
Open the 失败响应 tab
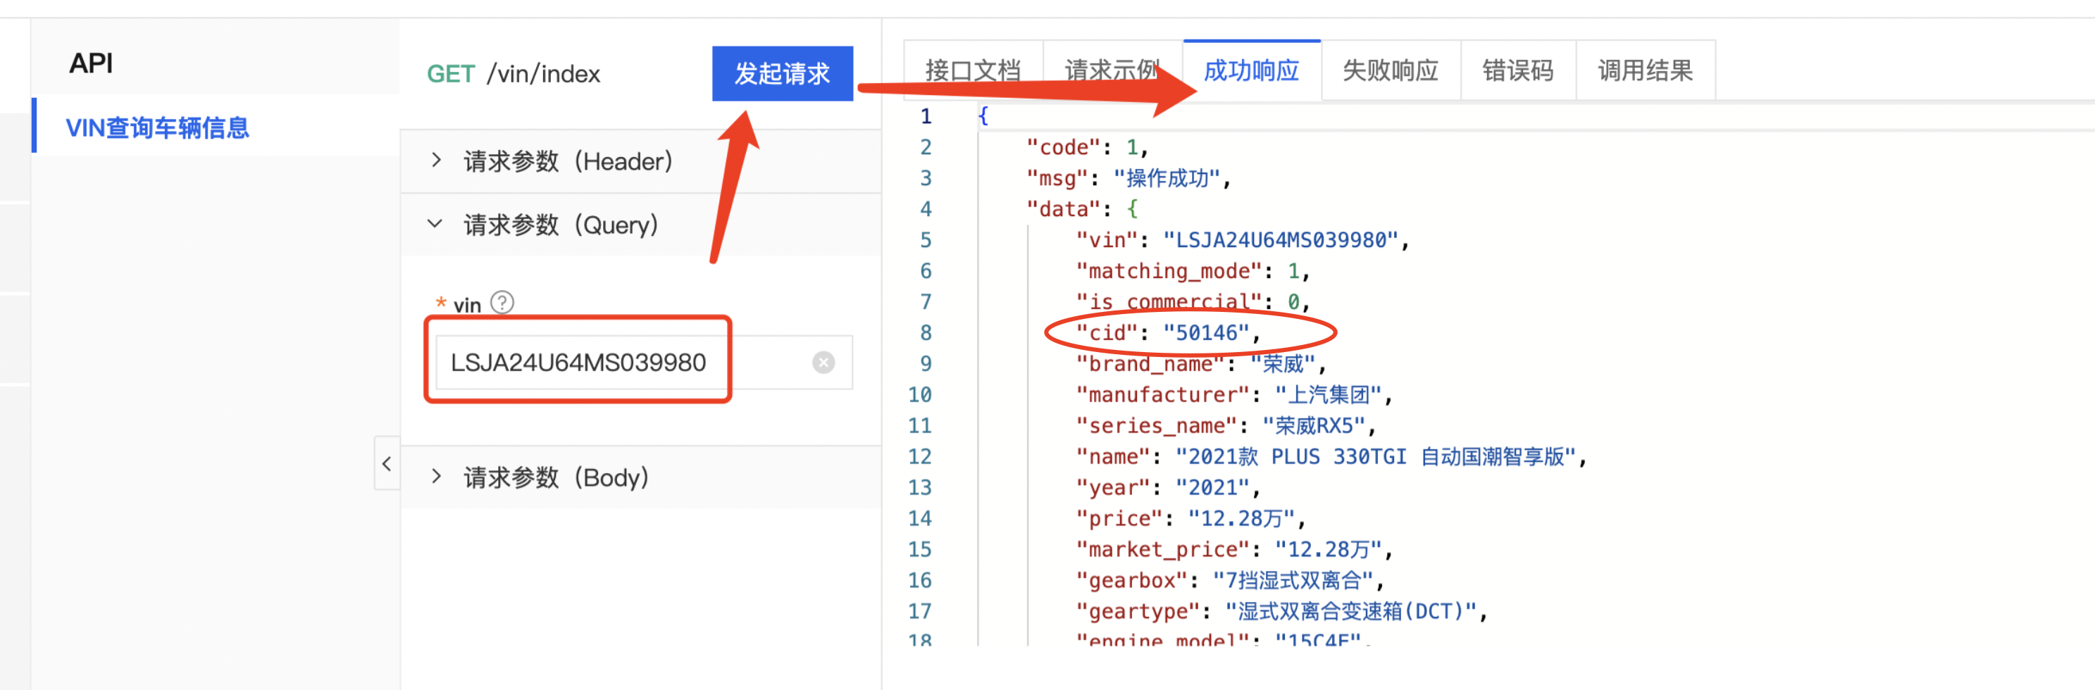click(x=1390, y=70)
